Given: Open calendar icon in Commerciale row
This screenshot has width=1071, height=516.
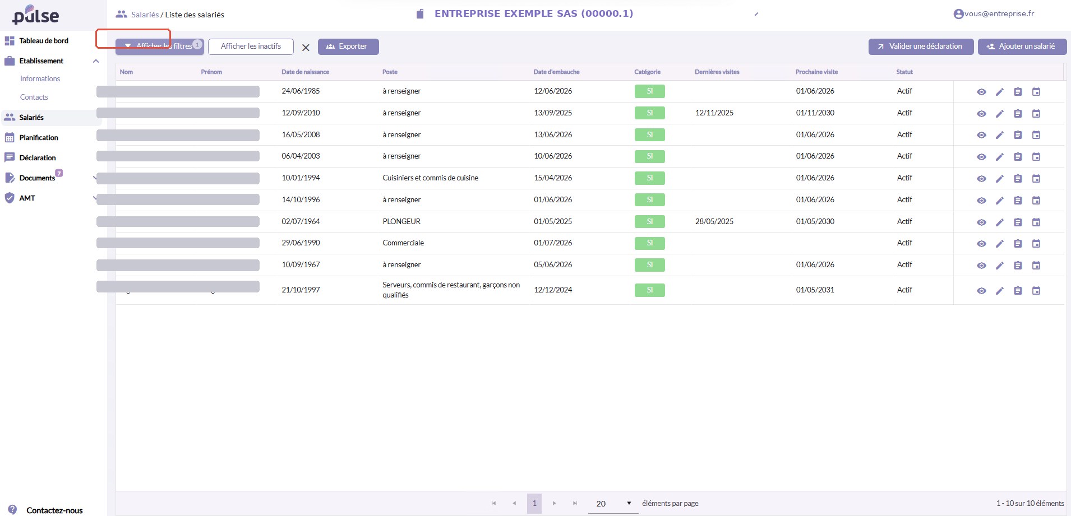Looking at the screenshot, I should click(x=1036, y=244).
